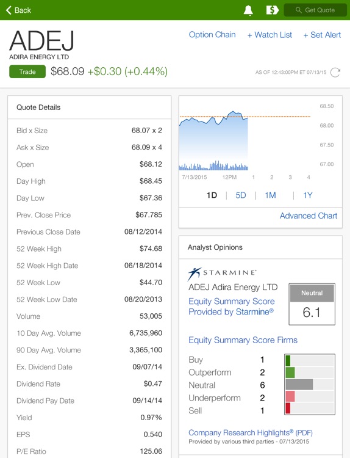Click the EPS value 0.540
350x458 pixels.
(153, 435)
